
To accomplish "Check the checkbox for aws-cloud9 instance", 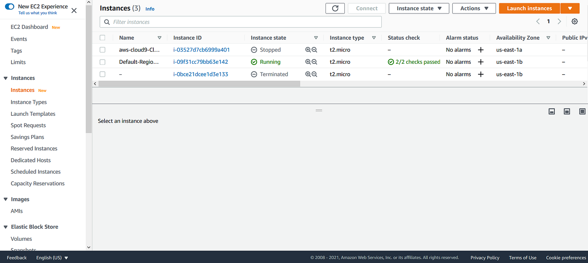I will click(103, 49).
